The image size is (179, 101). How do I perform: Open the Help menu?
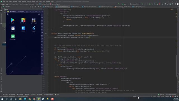[52, 1]
